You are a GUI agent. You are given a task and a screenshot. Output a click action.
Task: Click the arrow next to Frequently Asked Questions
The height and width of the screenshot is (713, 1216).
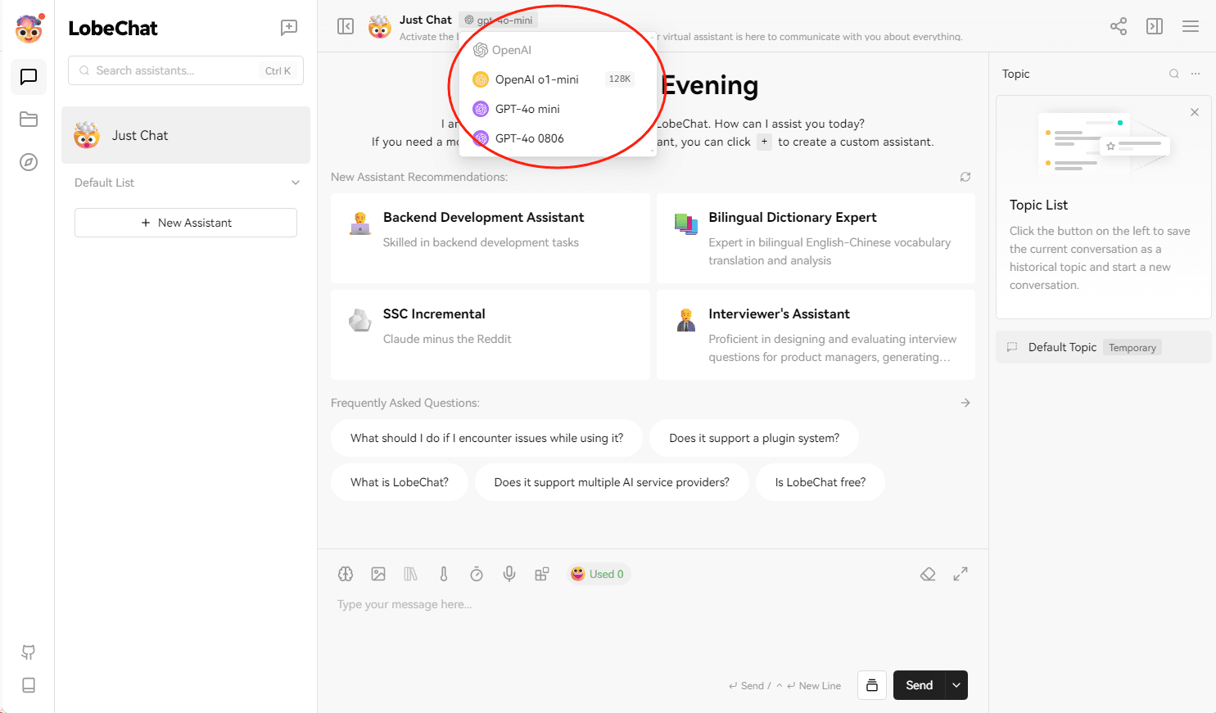click(965, 403)
